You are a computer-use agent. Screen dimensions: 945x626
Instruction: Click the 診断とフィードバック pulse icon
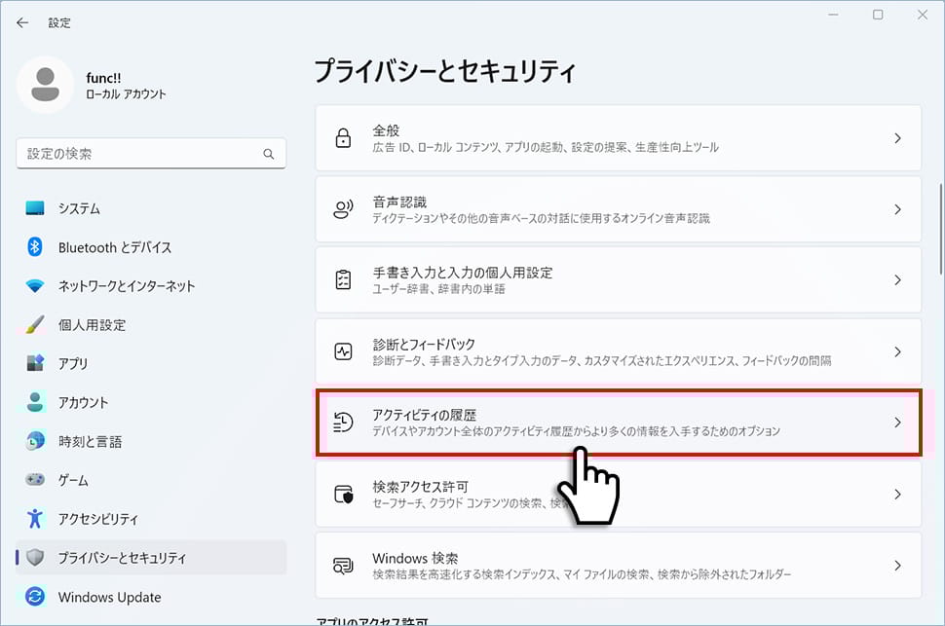(x=343, y=351)
